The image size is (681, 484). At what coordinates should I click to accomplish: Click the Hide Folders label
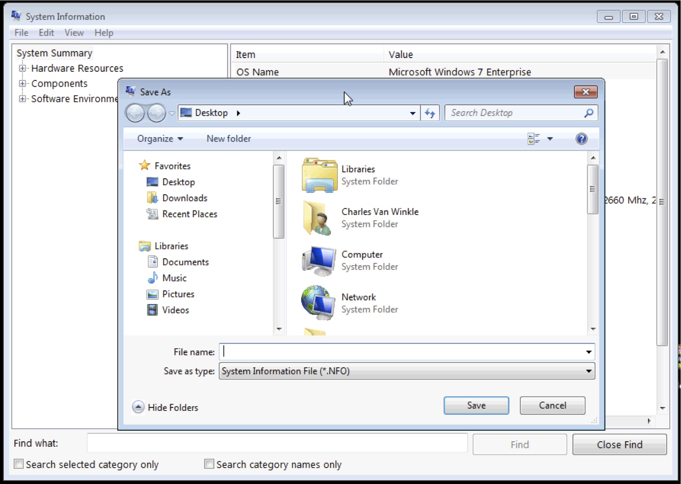coord(173,408)
